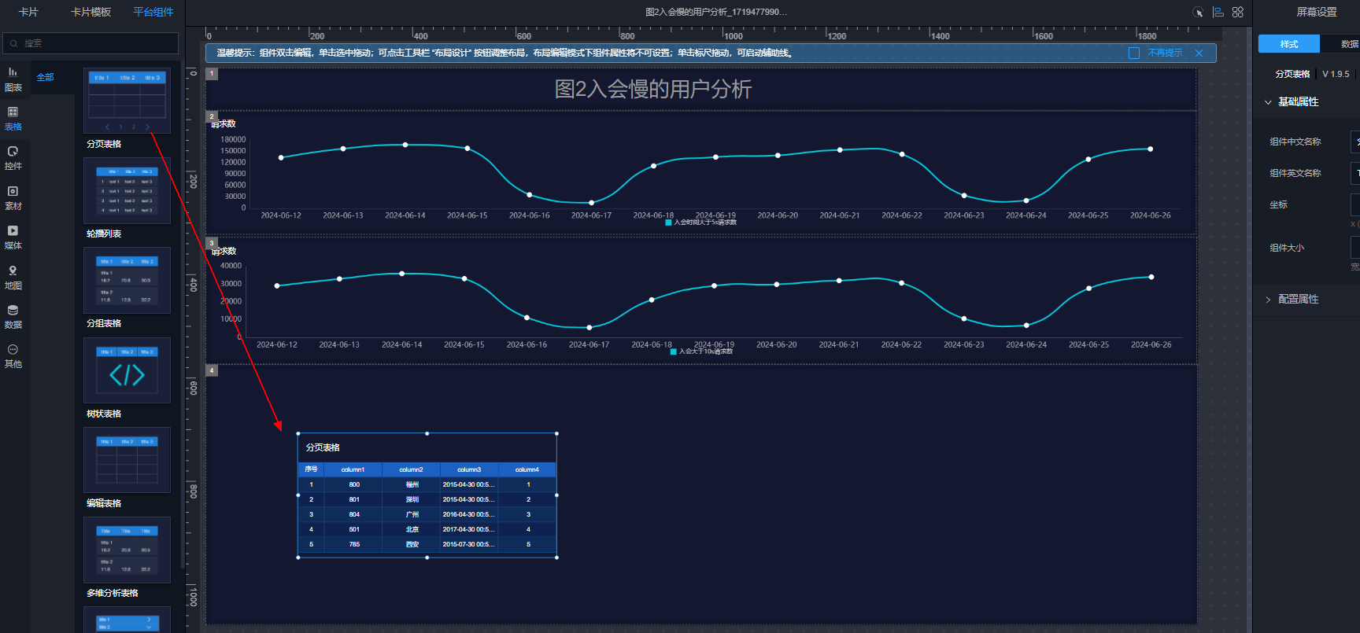This screenshot has width=1360, height=633.
Task: Click the table cell 福州
Action: point(412,484)
